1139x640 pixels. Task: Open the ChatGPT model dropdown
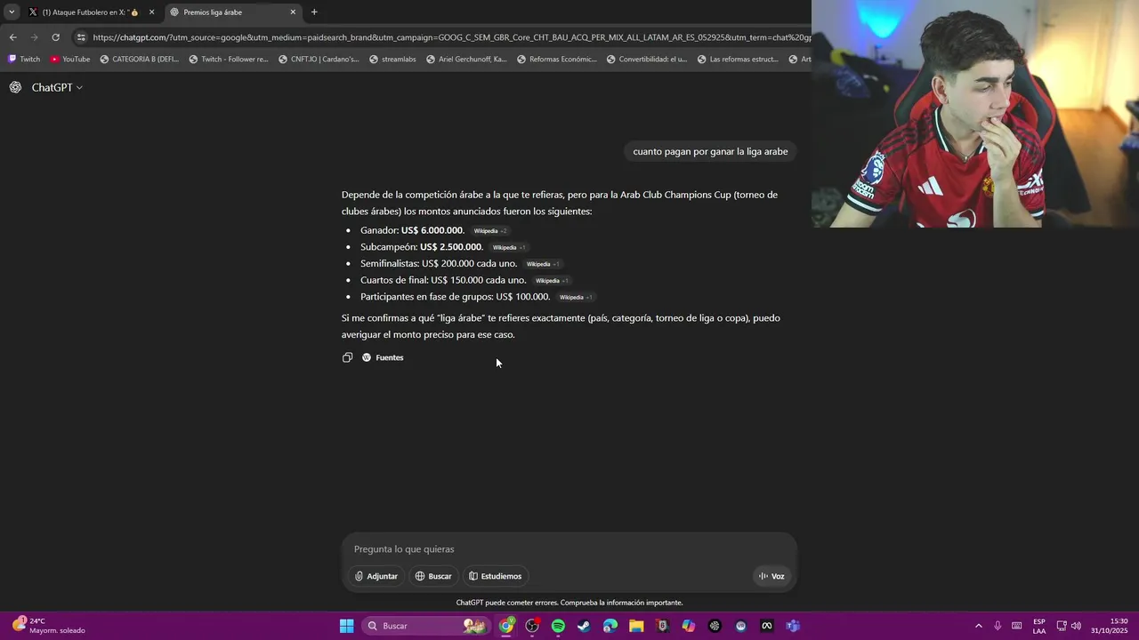57,87
